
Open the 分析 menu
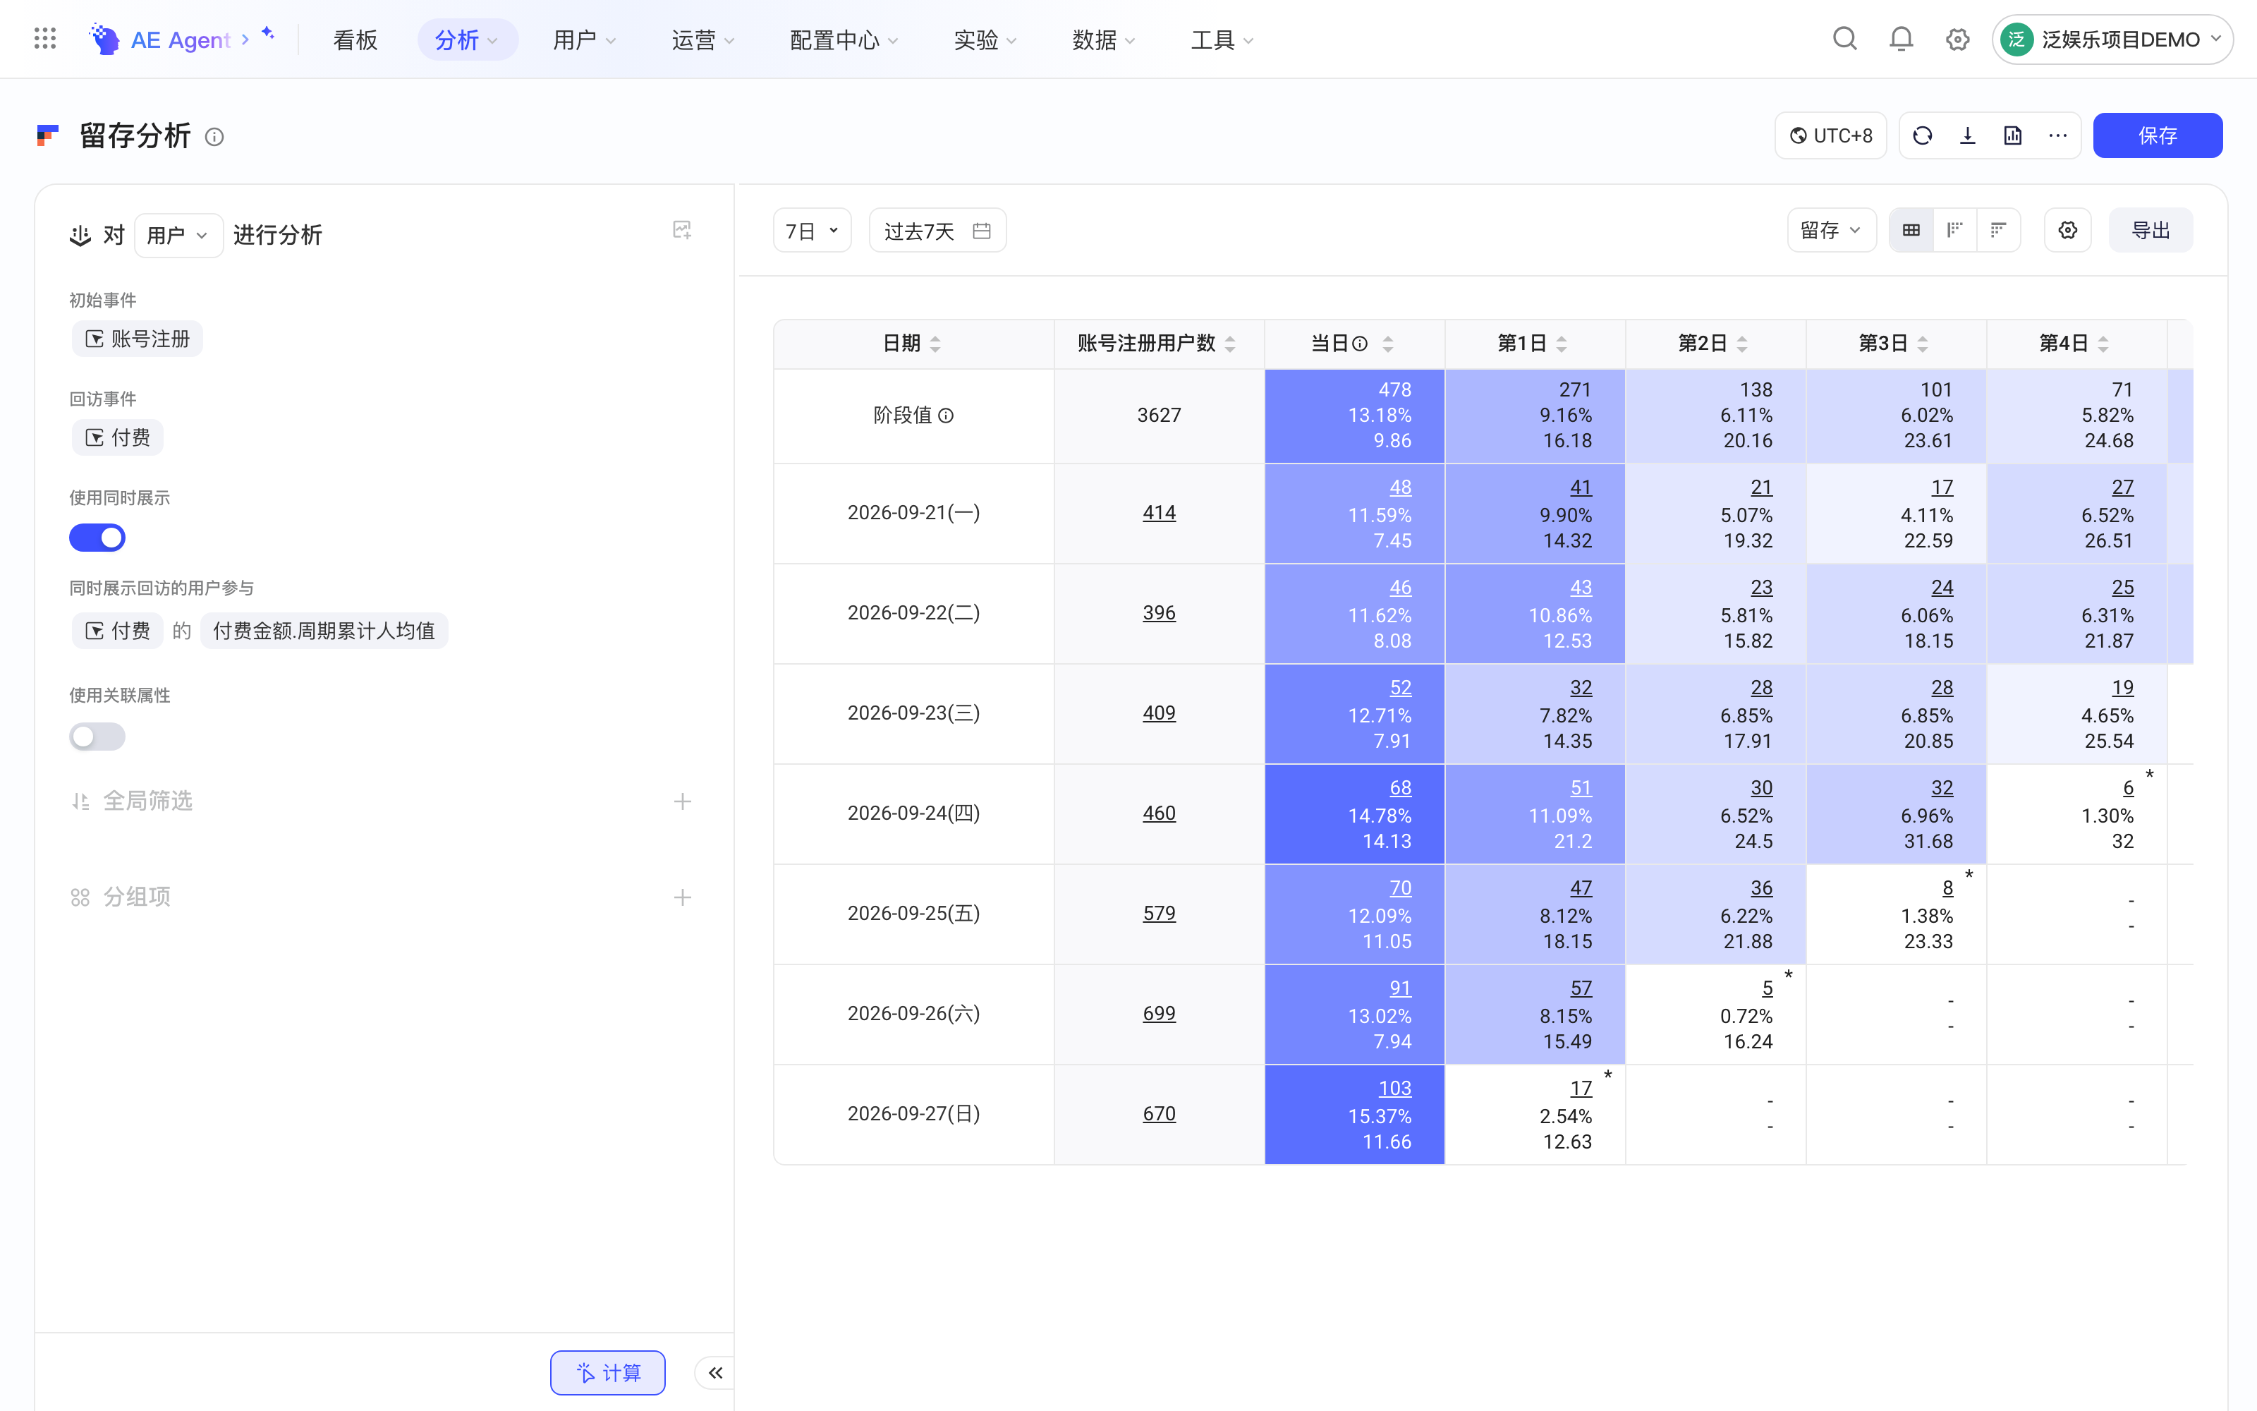[467, 40]
